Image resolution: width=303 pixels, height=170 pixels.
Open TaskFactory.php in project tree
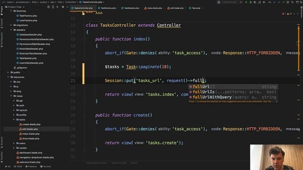coord(27,16)
